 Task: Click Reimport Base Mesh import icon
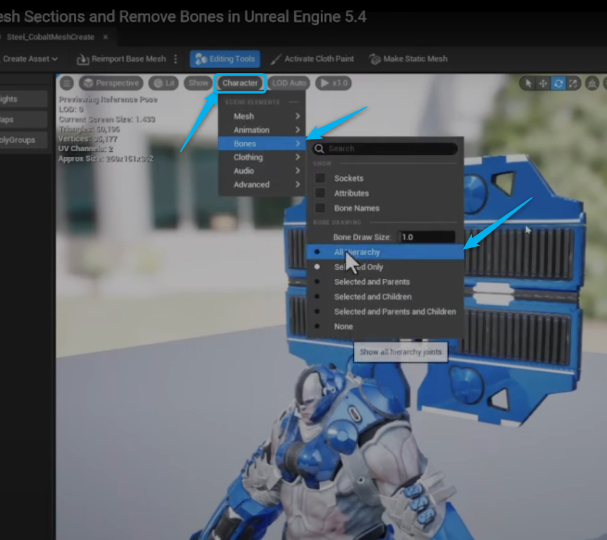[82, 59]
